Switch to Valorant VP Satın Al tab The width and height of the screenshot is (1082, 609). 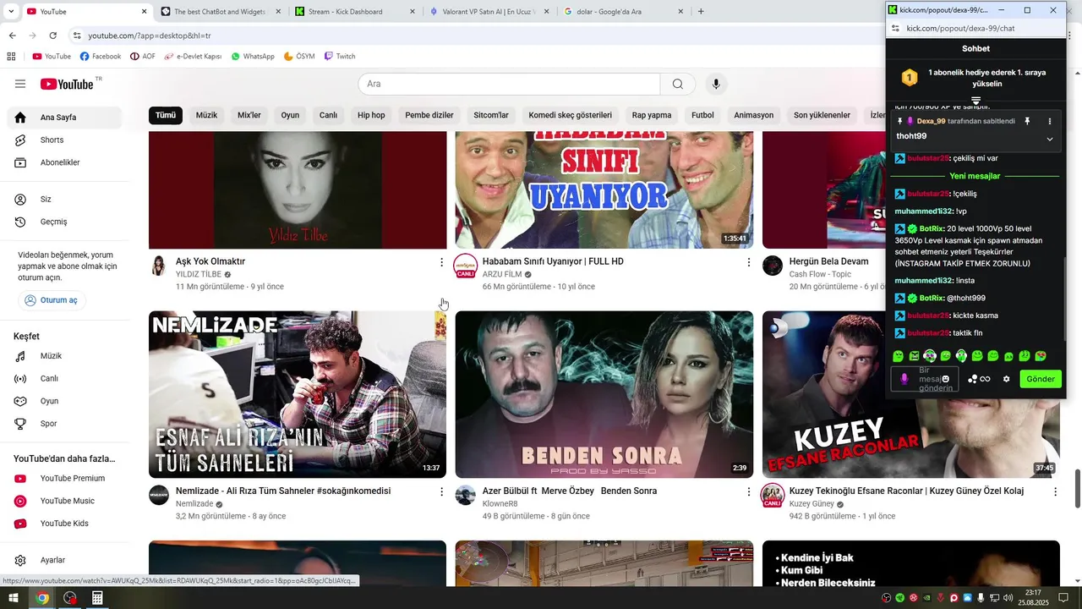point(490,12)
